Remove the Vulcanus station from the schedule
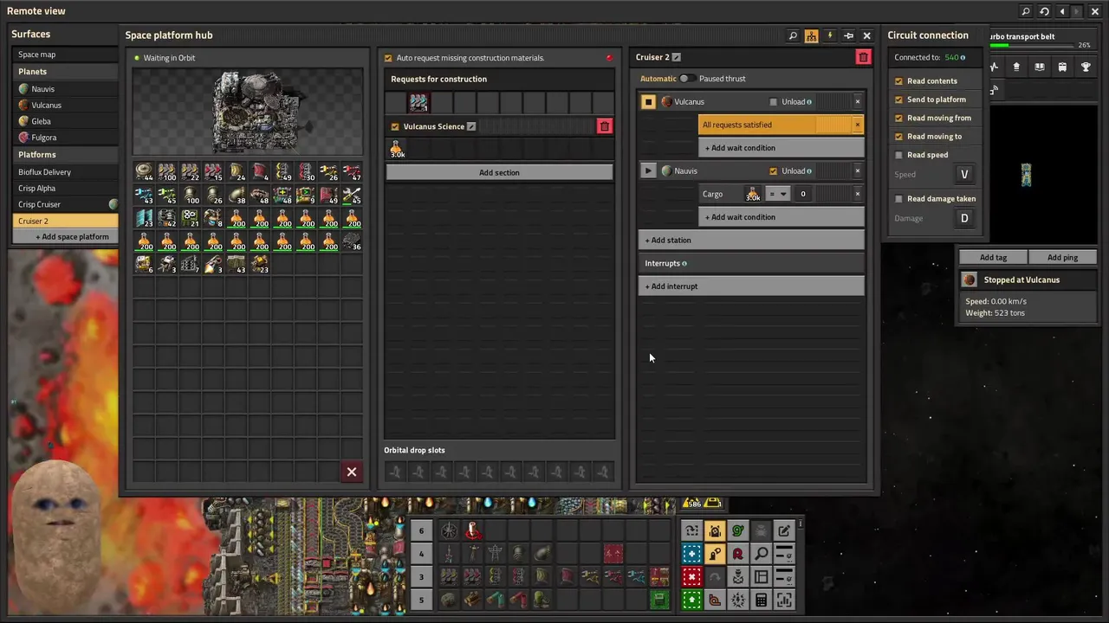The width and height of the screenshot is (1109, 623). [858, 101]
